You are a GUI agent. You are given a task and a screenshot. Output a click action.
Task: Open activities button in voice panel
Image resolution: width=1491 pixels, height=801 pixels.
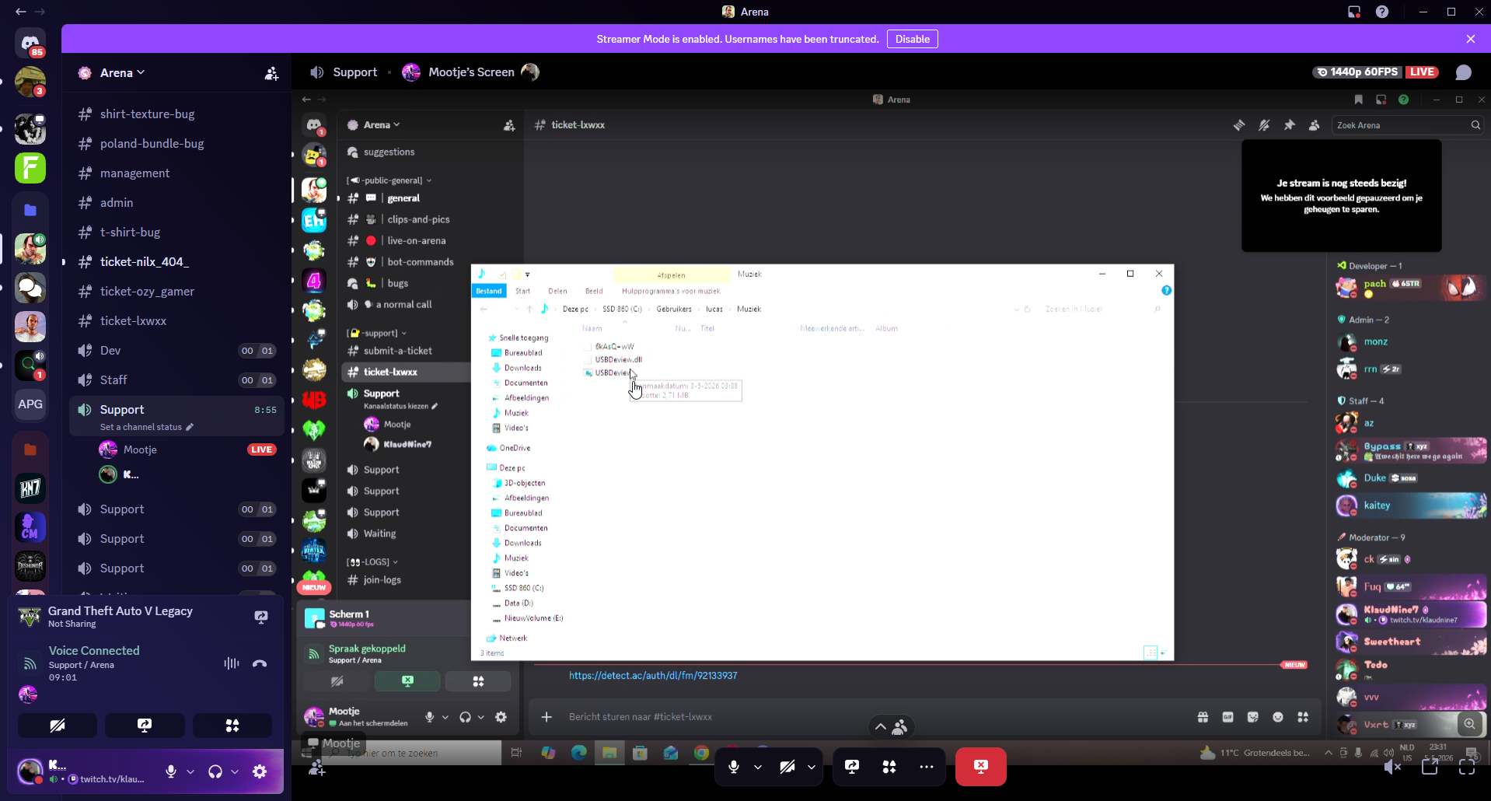tap(232, 726)
